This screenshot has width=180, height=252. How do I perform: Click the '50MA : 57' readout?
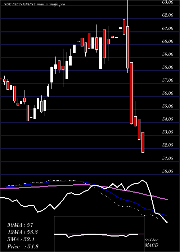(20, 225)
